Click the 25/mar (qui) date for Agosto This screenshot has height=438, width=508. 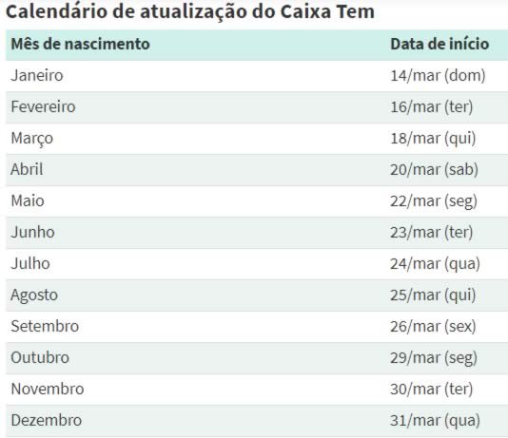pyautogui.click(x=433, y=295)
